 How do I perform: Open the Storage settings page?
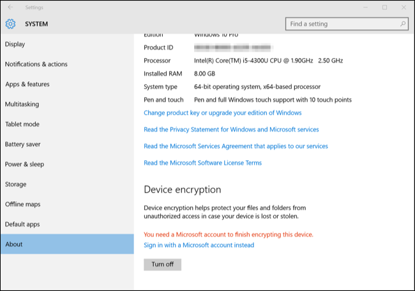15,184
